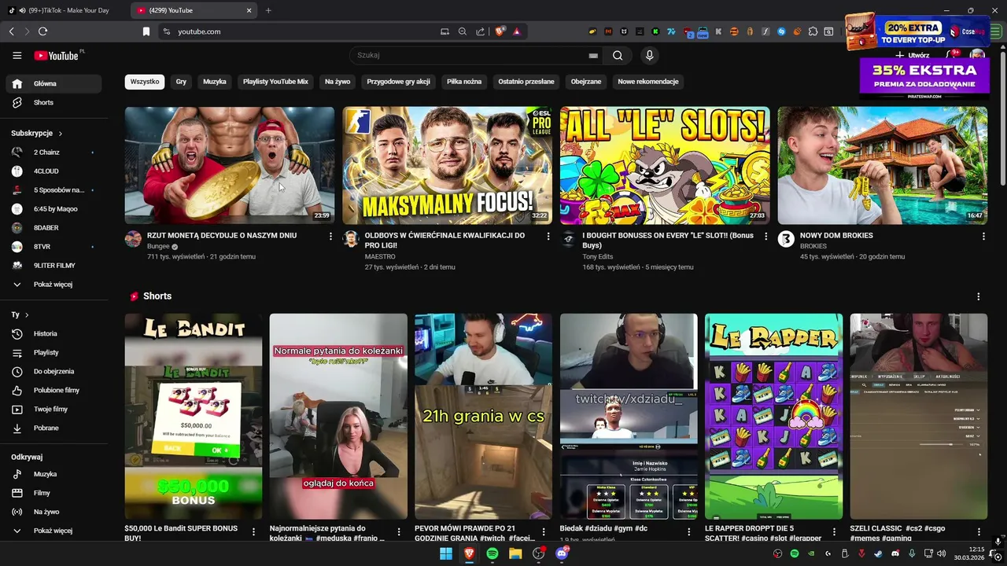Open Spotify from the taskbar
The height and width of the screenshot is (566, 1007).
[492, 553]
